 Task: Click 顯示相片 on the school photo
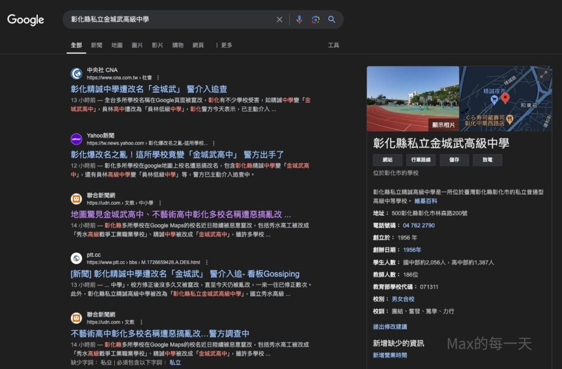(x=443, y=125)
